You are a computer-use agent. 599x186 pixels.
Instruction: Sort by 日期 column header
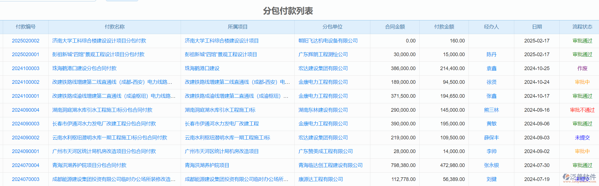tap(537, 27)
